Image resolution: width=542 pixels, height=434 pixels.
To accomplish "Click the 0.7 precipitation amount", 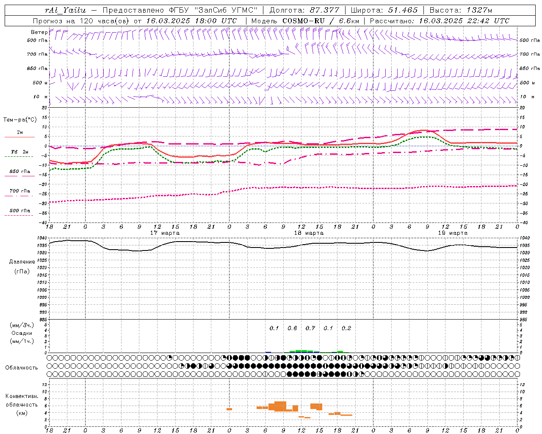I will (310, 328).
